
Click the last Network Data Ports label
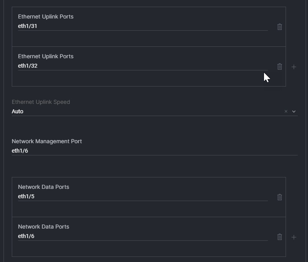(44, 227)
